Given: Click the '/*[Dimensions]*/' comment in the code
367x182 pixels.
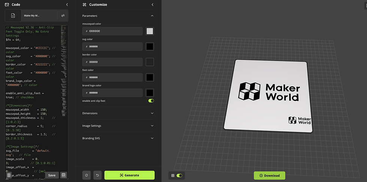Looking at the screenshot, I should [19, 106].
